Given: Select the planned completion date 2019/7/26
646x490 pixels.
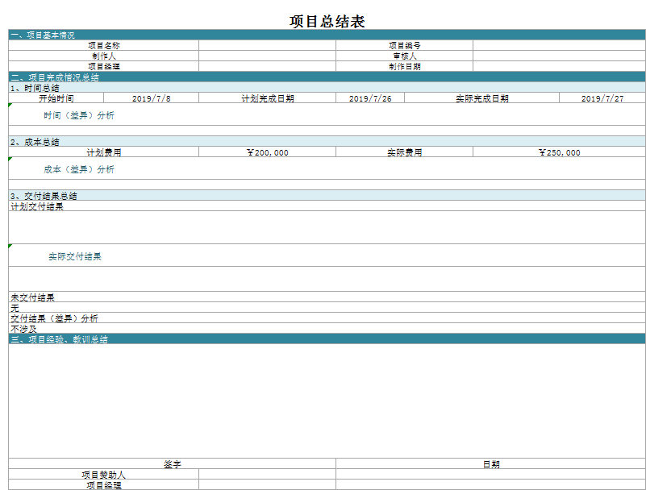Looking at the screenshot, I should [x=369, y=98].
